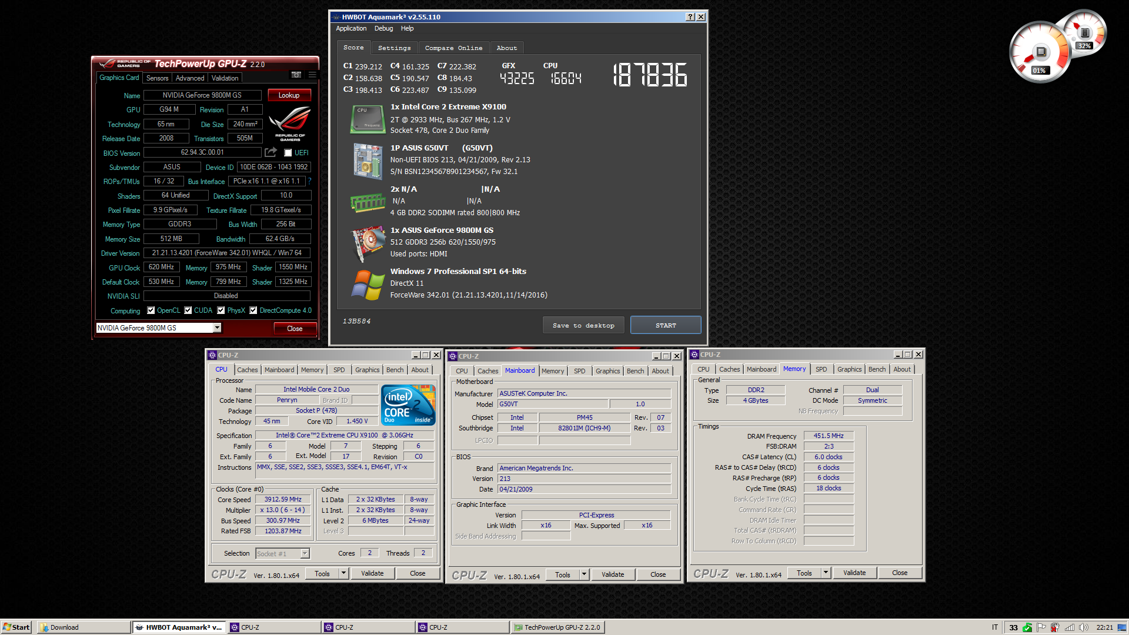Click the Show Desktop icon next to the clock
This screenshot has width=1129, height=635.
coord(1122,627)
